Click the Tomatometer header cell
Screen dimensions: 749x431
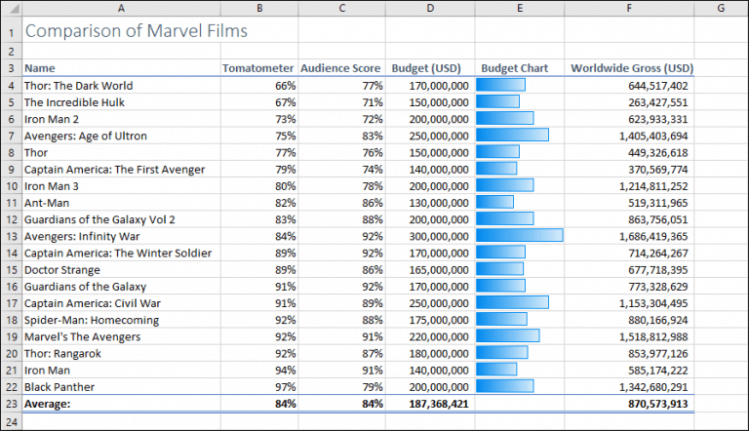pyautogui.click(x=257, y=68)
